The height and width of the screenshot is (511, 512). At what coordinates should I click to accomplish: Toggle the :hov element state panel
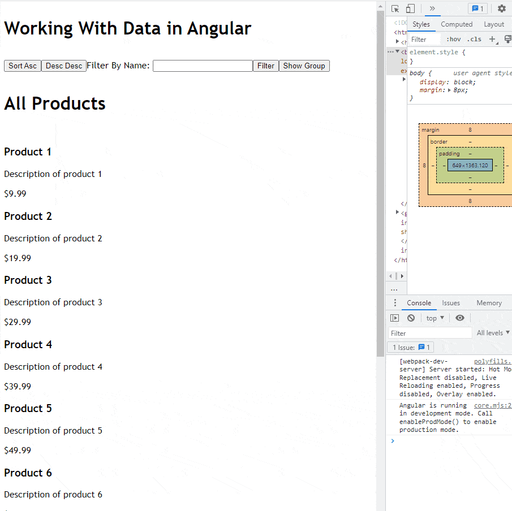click(454, 39)
